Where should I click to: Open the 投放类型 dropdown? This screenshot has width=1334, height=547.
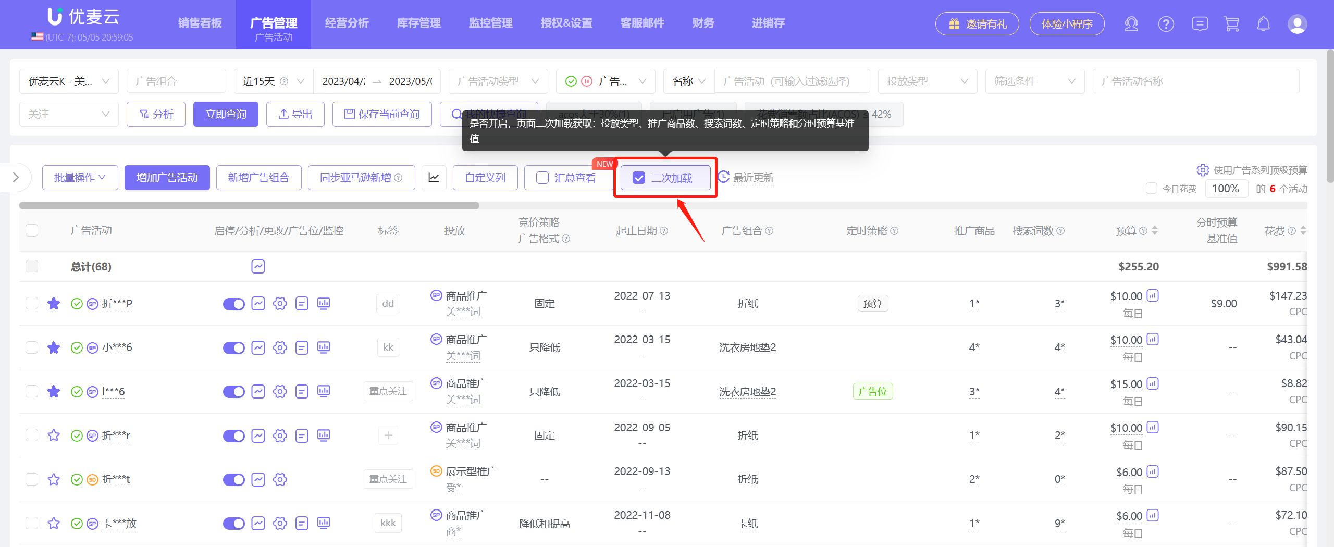[927, 81]
